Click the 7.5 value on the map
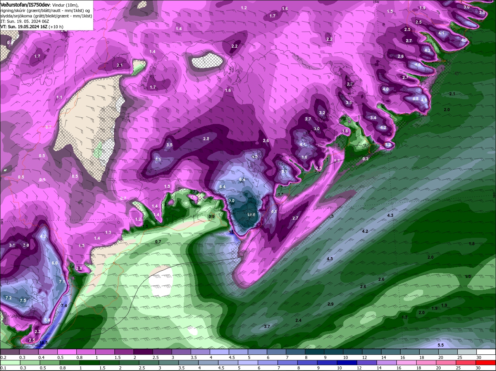The width and height of the screenshot is (496, 371). click(23, 301)
